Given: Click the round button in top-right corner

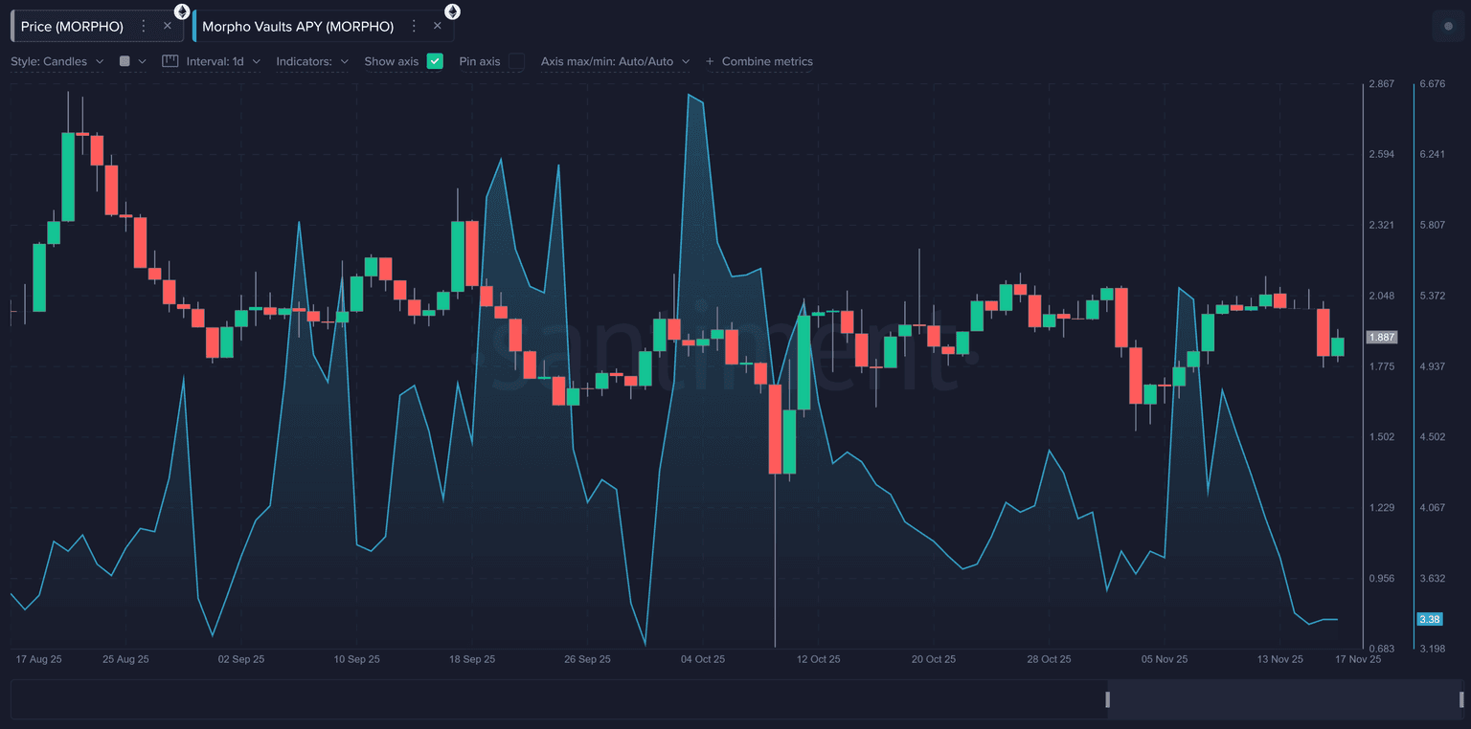Looking at the screenshot, I should (x=1448, y=26).
